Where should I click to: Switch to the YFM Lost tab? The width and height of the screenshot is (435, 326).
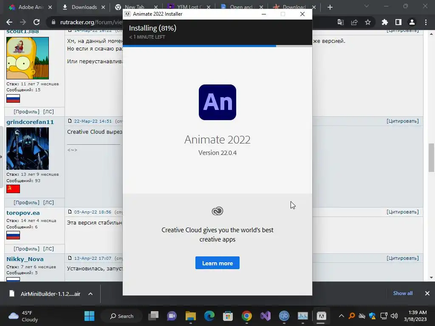[x=190, y=7]
